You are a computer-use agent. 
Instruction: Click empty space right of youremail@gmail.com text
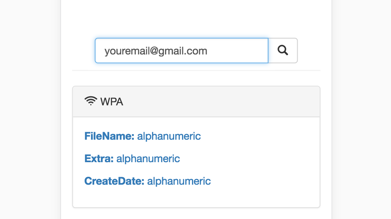pos(237,51)
